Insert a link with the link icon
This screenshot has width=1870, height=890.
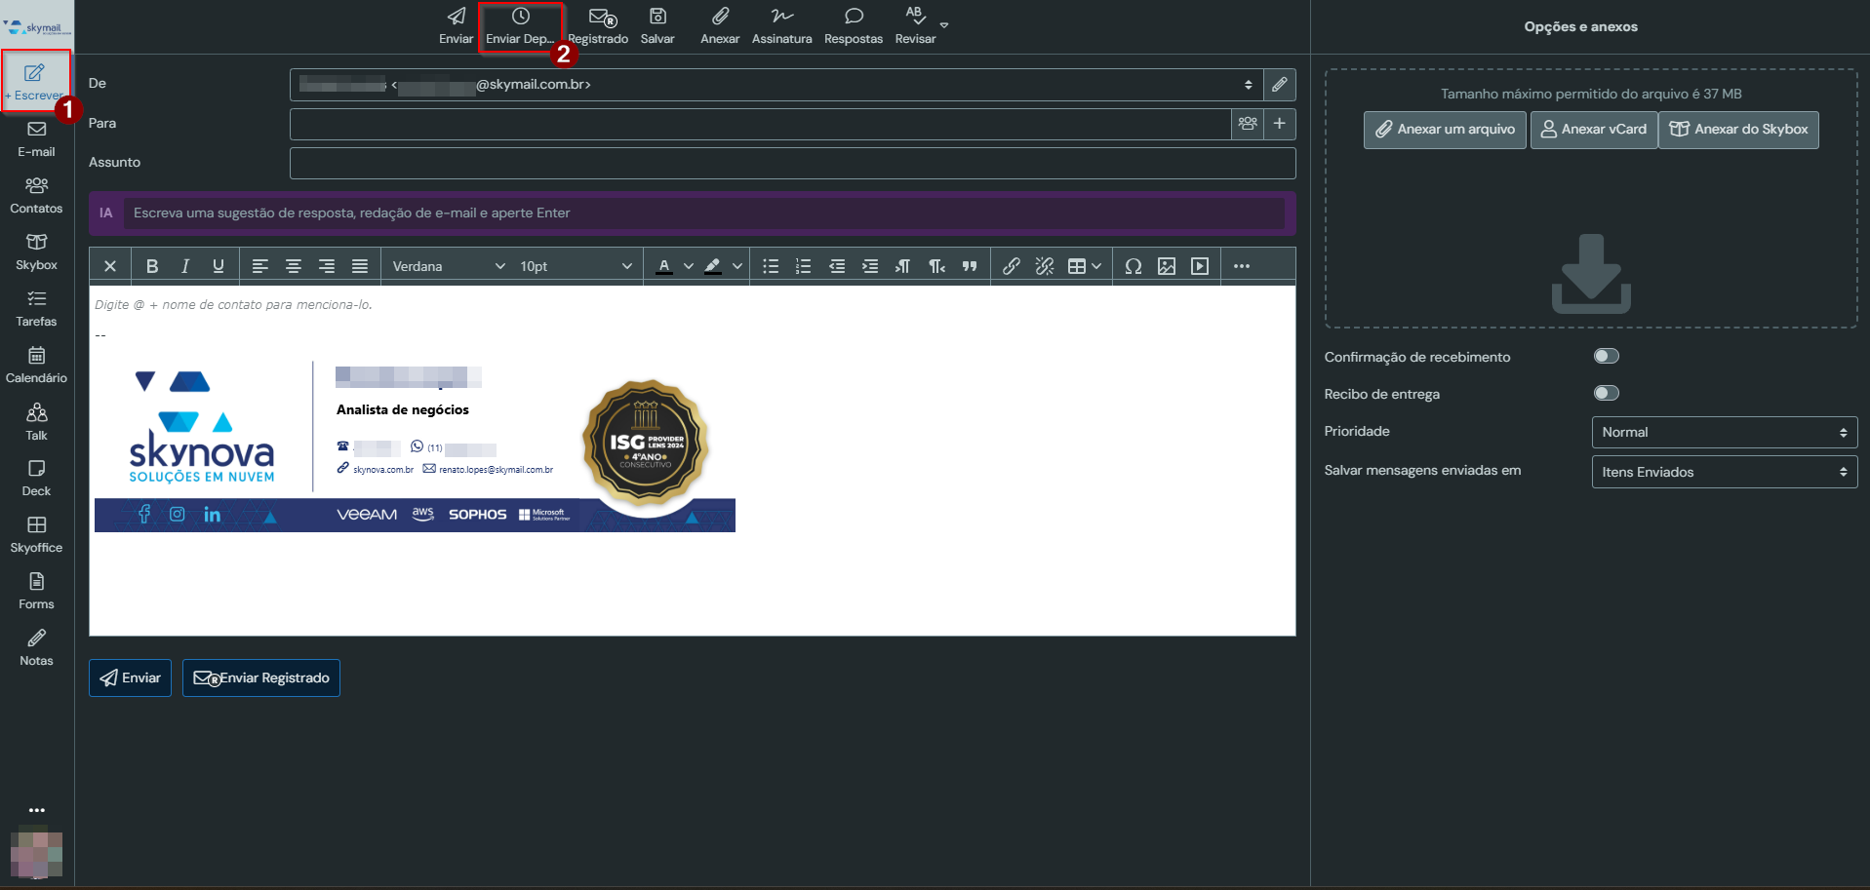coord(1012,266)
